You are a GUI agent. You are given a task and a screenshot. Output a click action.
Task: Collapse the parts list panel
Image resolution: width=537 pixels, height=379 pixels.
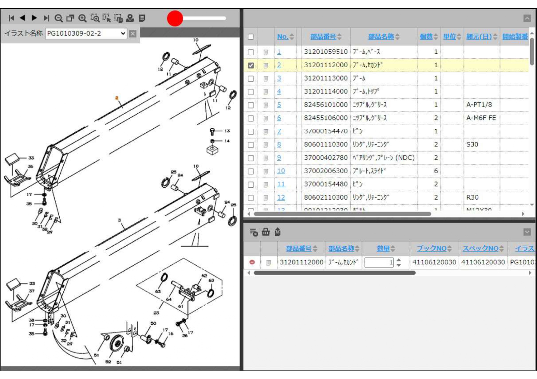point(527,18)
